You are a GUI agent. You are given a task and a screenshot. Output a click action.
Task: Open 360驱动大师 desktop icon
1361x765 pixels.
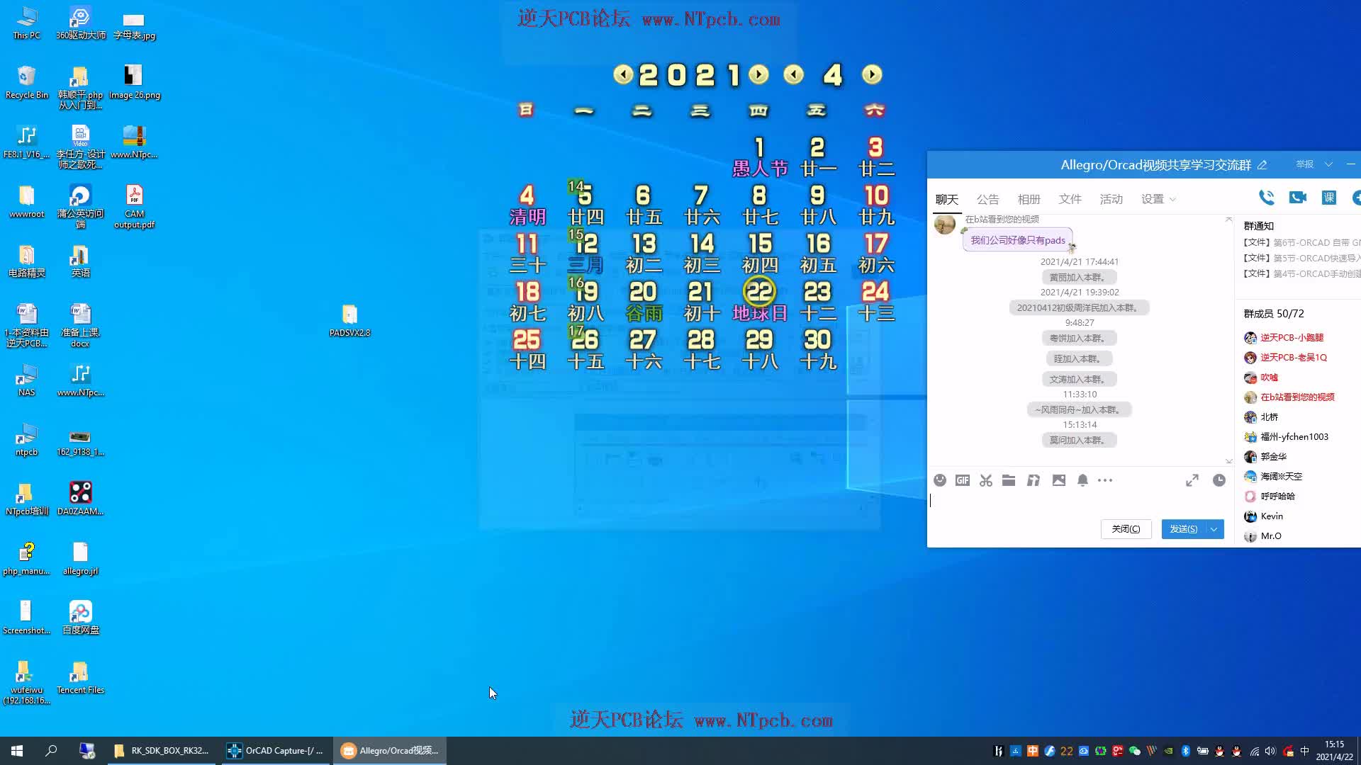click(80, 23)
